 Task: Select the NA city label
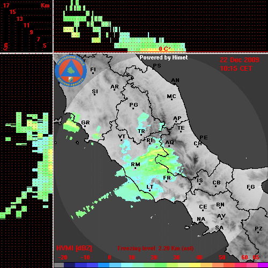click(x=201, y=219)
